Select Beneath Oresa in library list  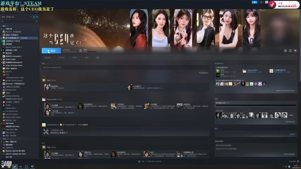click(x=11, y=90)
